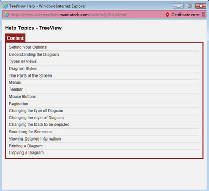Close the TreeView Help window

coord(201,6)
